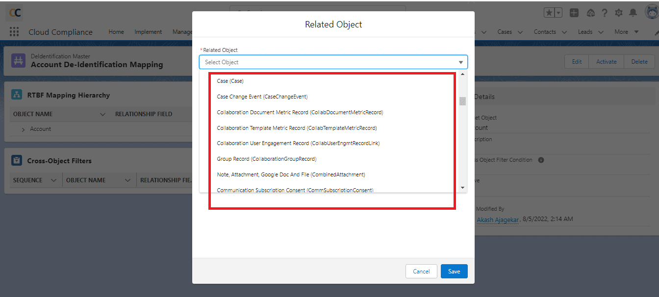Click the Save button
Screen dimensions: 659x297
pyautogui.click(x=454, y=272)
